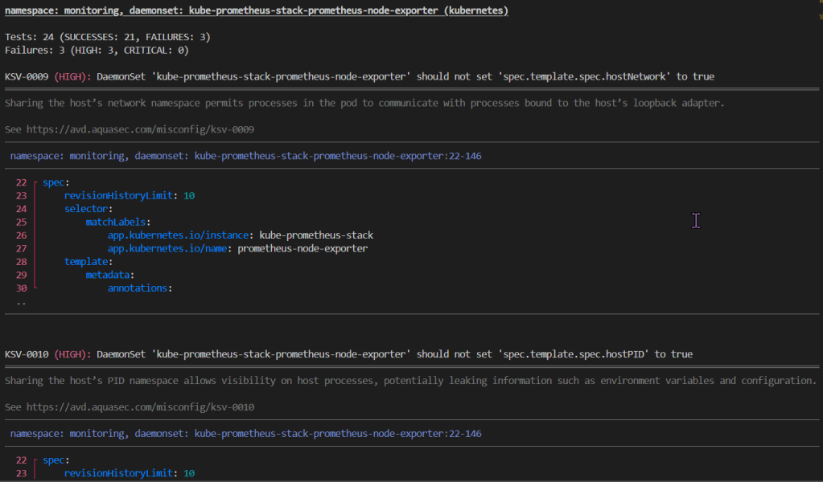The image size is (823, 482).
Task: Click the red (HIGH) label beside KSV-0009
Action: click(x=72, y=76)
